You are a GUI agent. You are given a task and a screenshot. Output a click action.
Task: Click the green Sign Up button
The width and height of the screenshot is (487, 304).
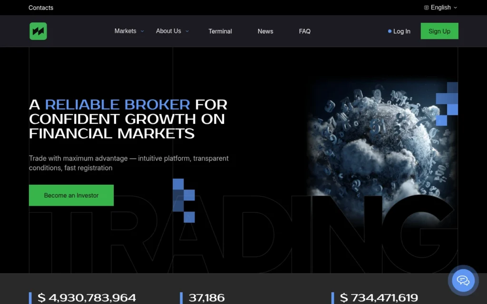(439, 31)
